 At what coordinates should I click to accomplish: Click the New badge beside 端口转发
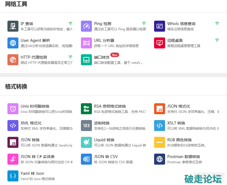click(x=115, y=55)
